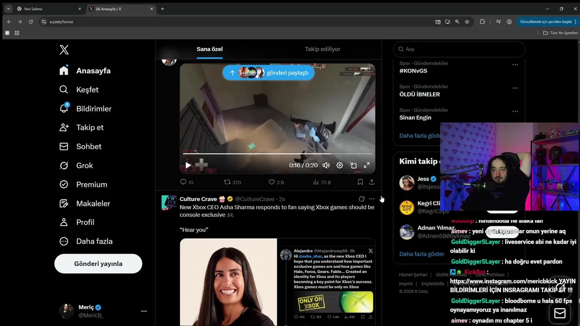Open options for #KONvGS trend
Image resolution: width=580 pixels, height=326 pixels.
click(x=515, y=65)
